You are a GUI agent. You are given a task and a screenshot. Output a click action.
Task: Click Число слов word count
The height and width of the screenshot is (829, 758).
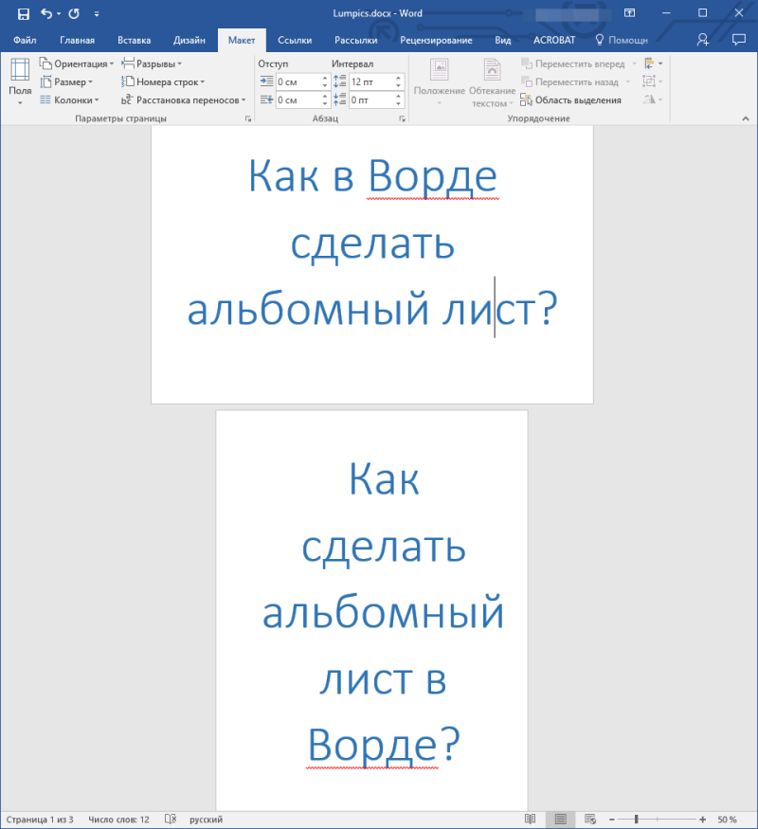(119, 820)
